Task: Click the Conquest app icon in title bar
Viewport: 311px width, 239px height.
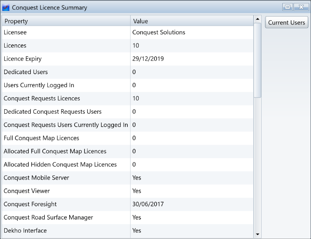Action: point(6,8)
